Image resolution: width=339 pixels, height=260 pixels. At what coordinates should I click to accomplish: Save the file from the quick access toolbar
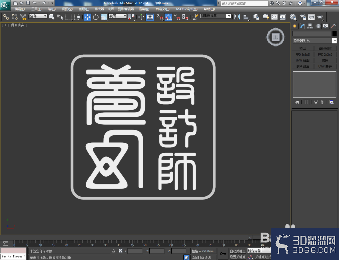click(28, 3)
